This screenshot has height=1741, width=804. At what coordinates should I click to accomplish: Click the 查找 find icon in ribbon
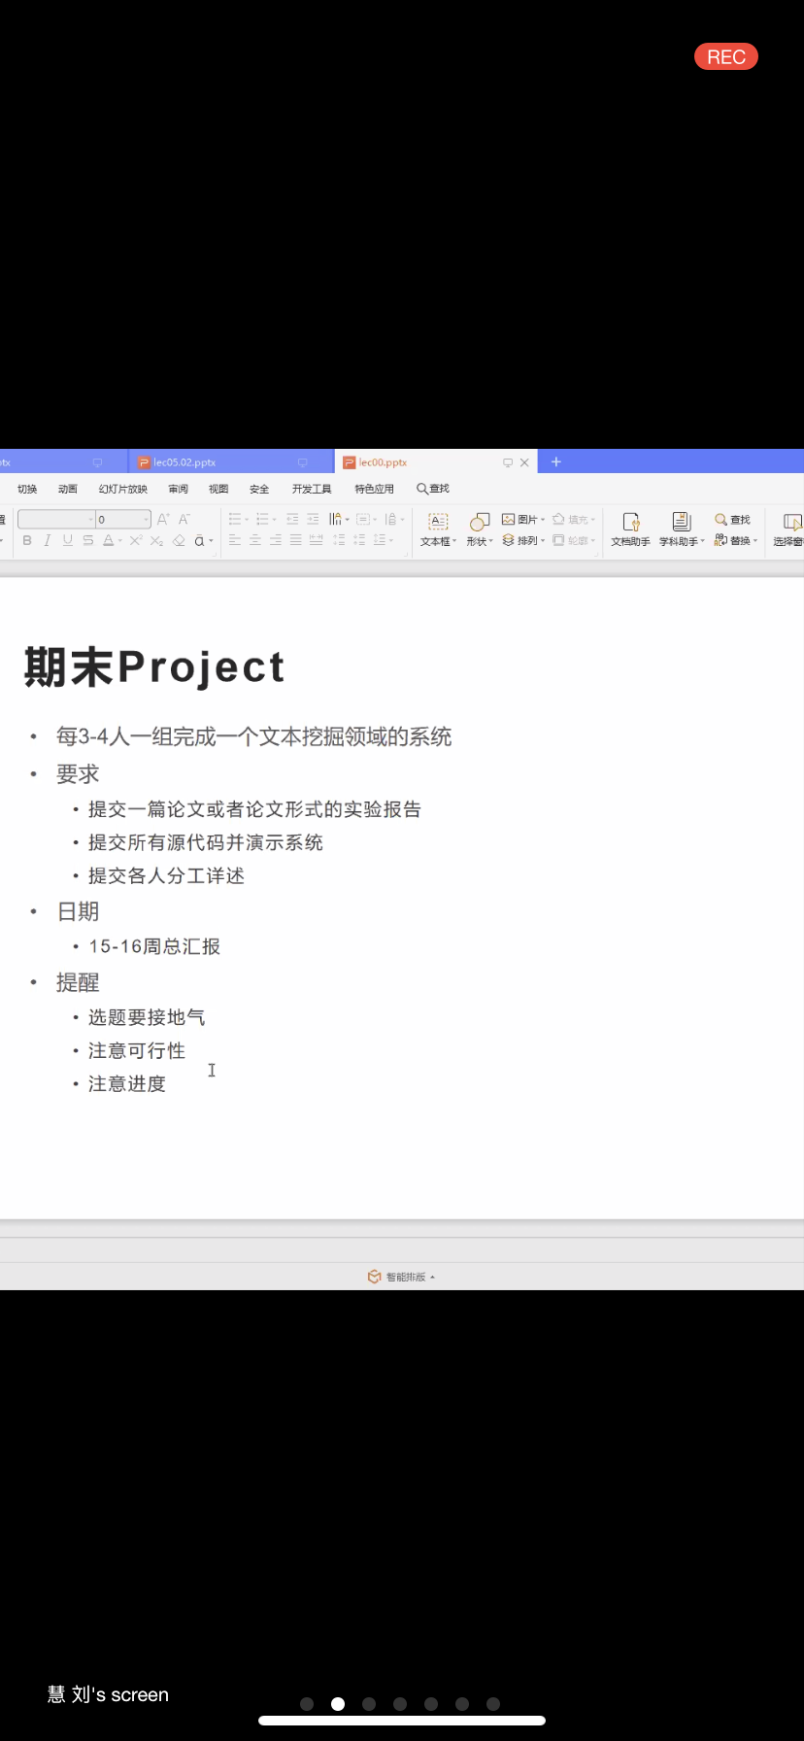(x=732, y=520)
